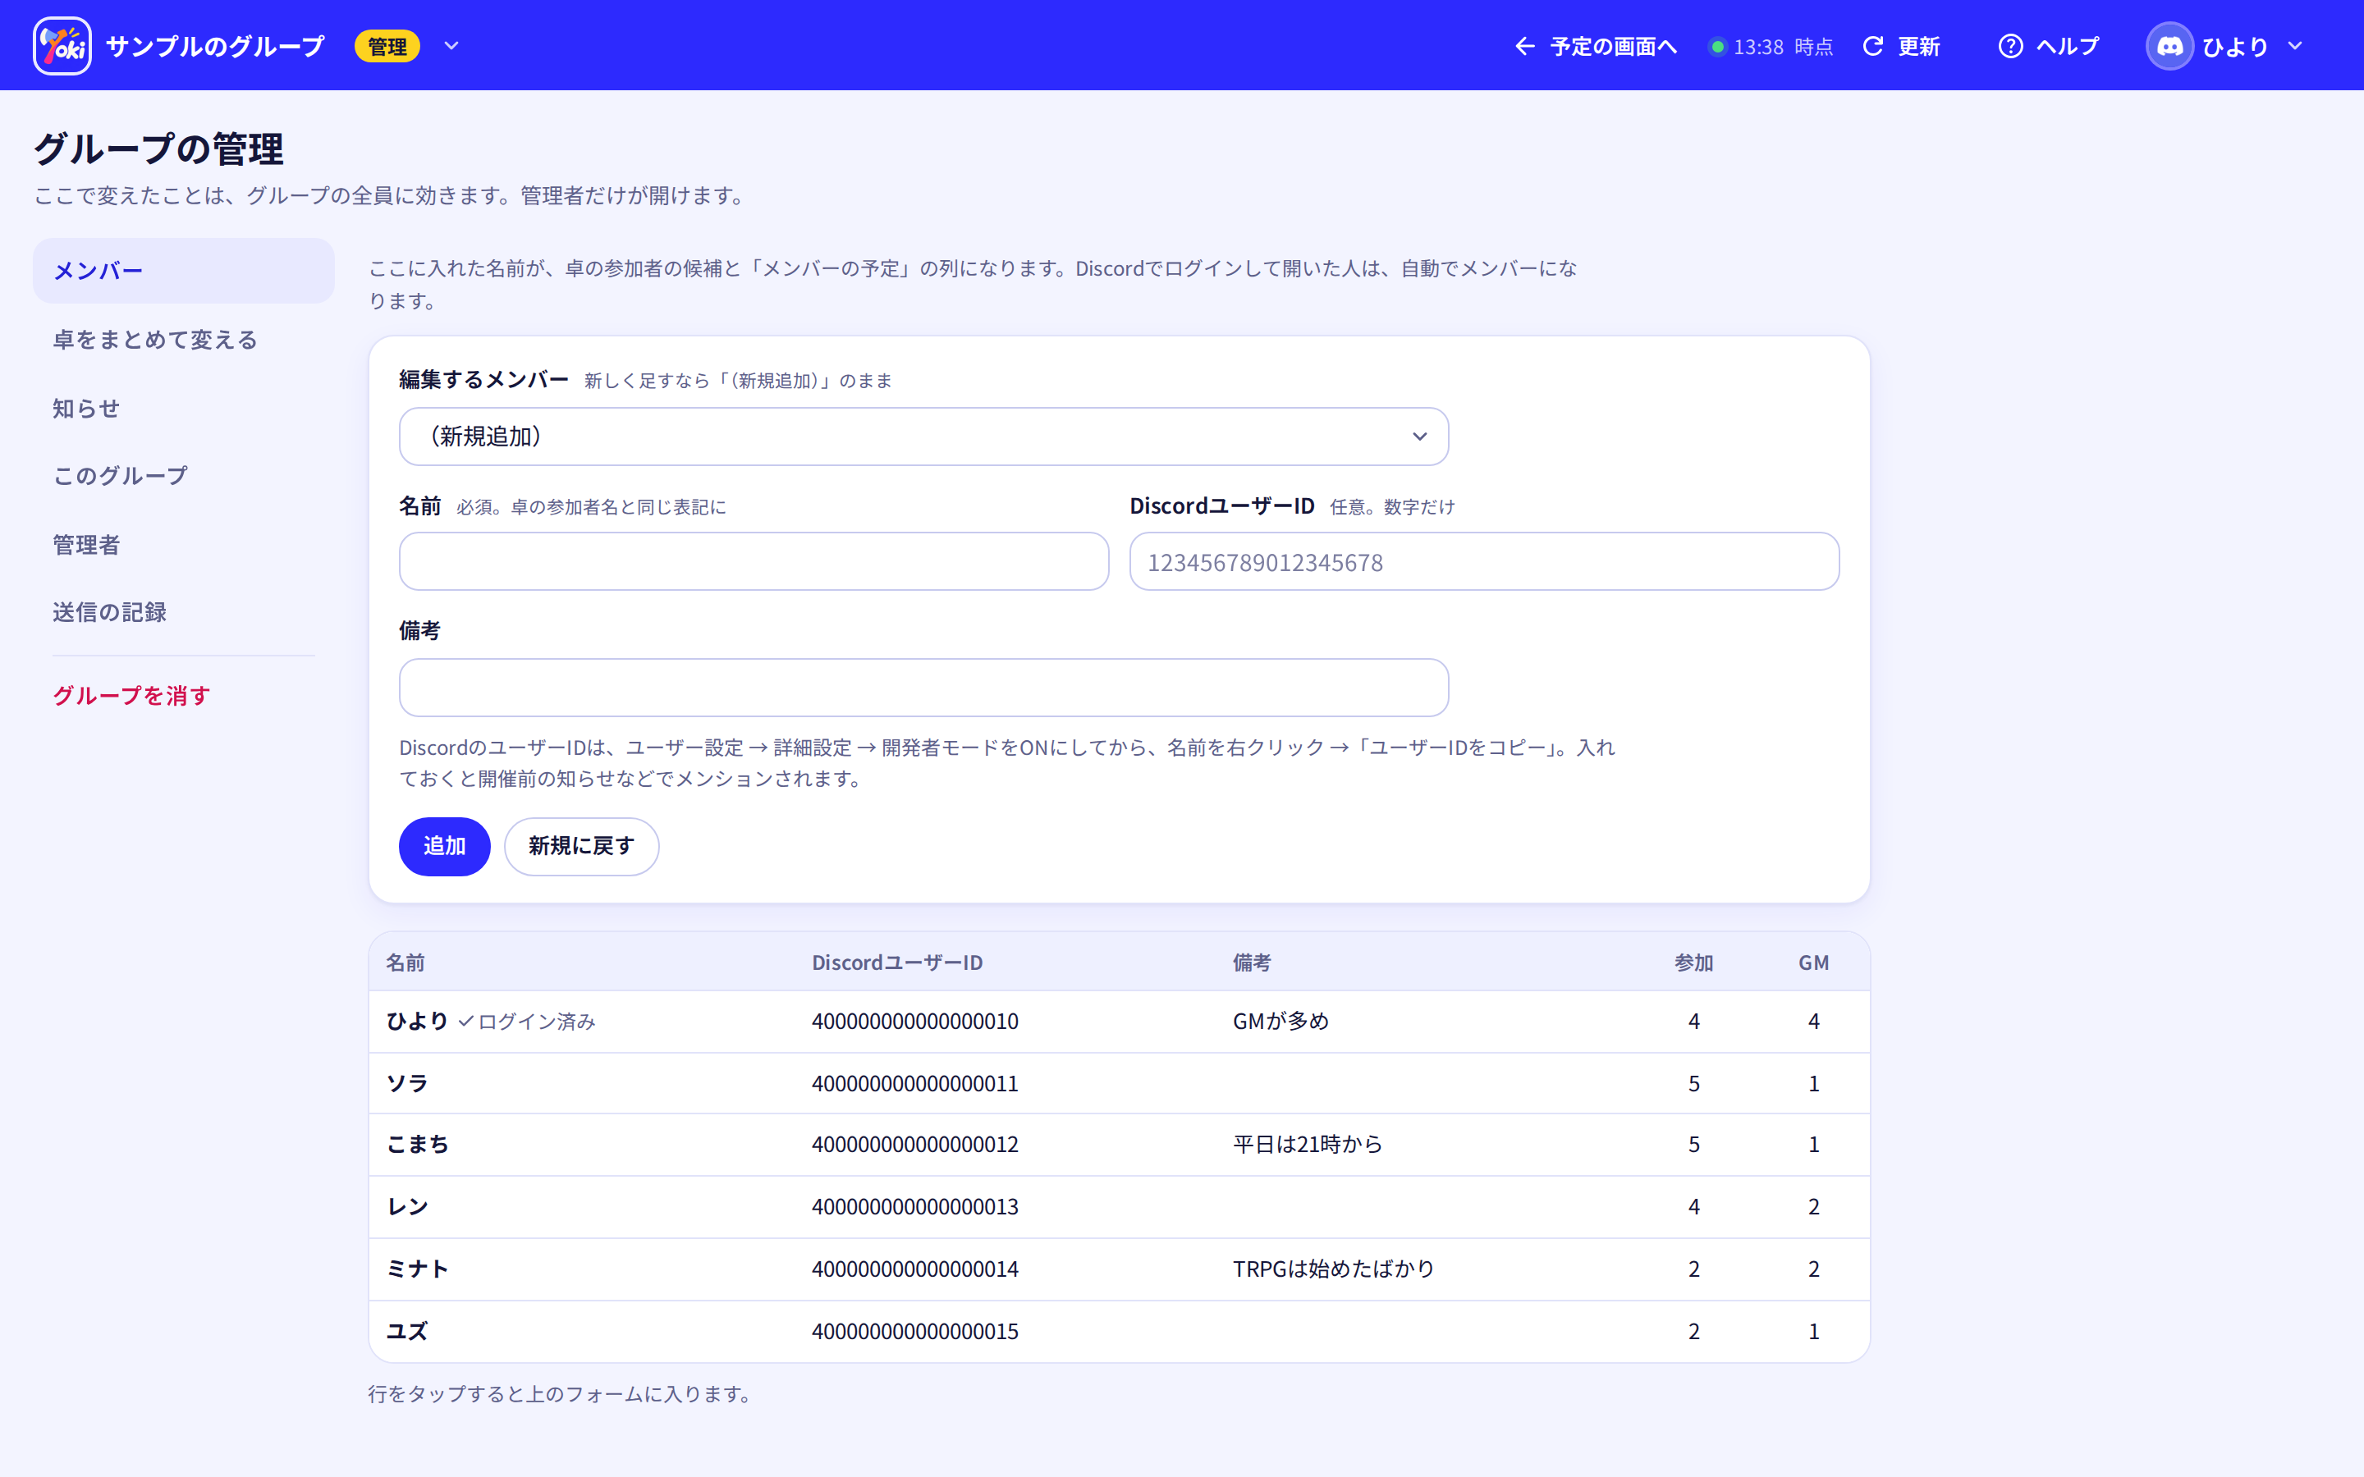Click the GMが多め note cell

tap(1280, 1022)
